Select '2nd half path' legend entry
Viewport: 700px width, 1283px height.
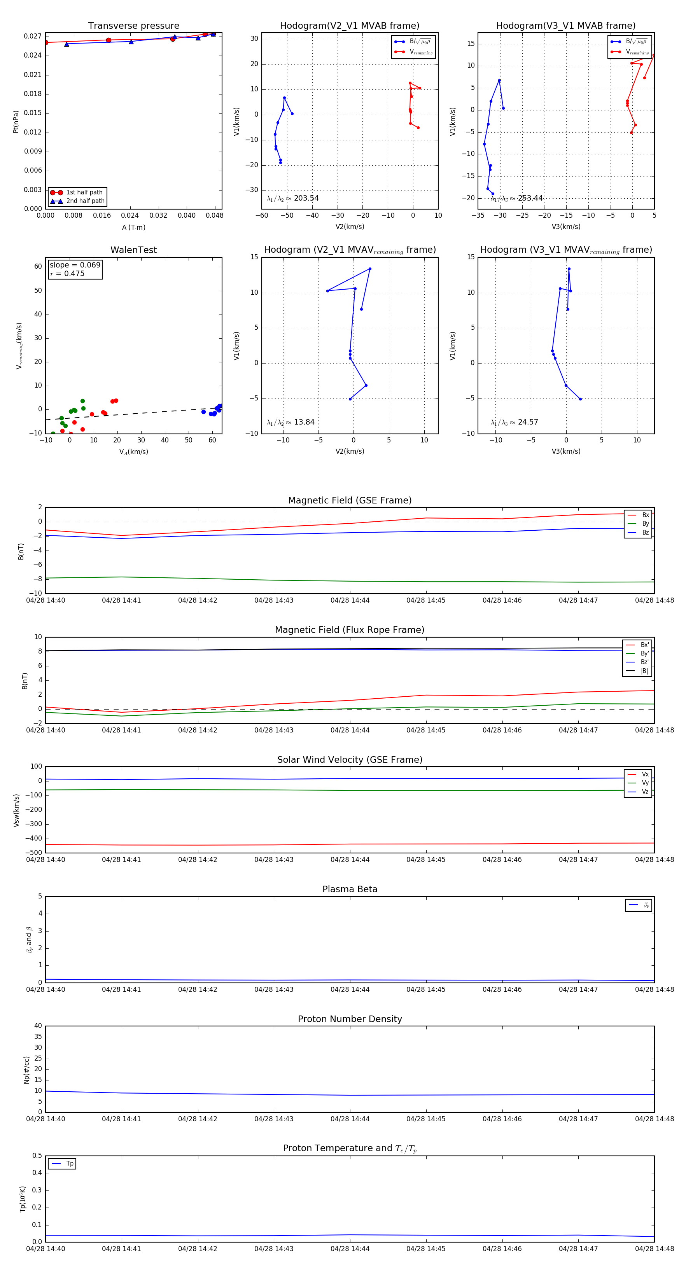(x=77, y=201)
